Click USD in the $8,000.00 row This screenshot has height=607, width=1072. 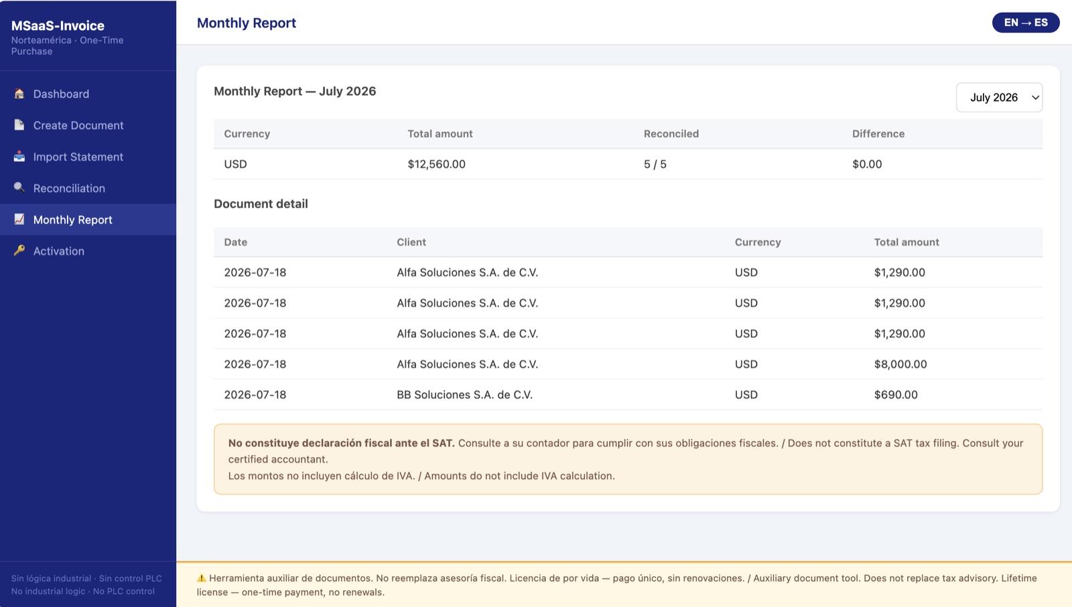tap(746, 364)
